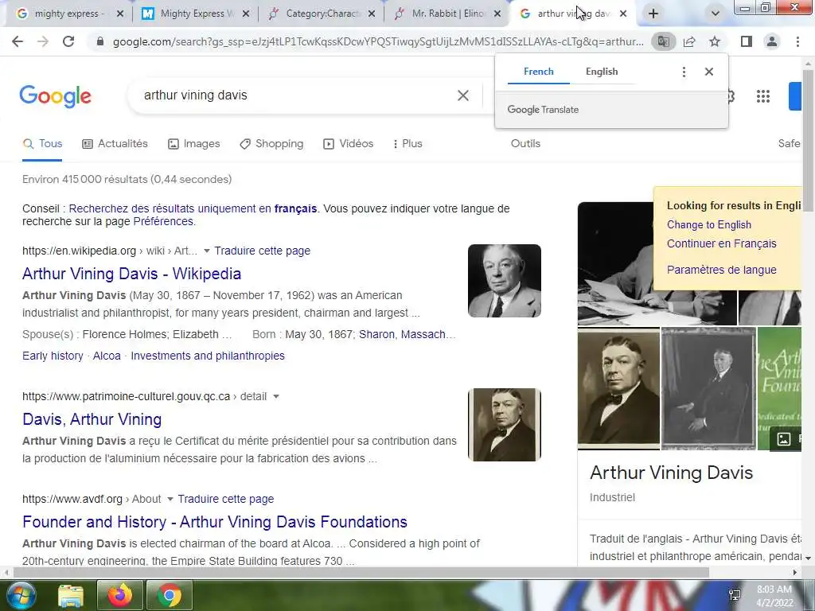
Task: Click the Wikipedia result portrait thumbnail
Action: pos(504,281)
